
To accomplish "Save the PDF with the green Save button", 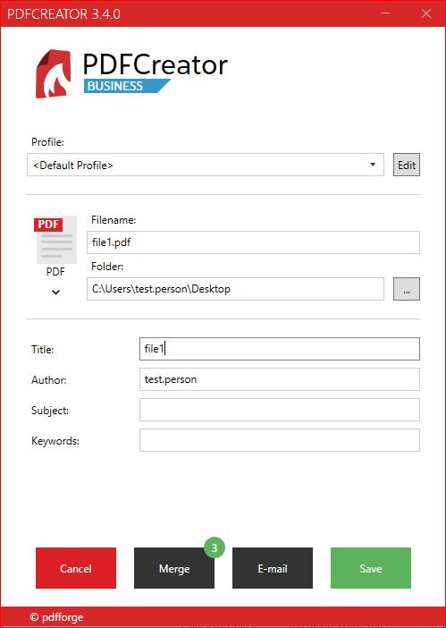I will point(371,568).
